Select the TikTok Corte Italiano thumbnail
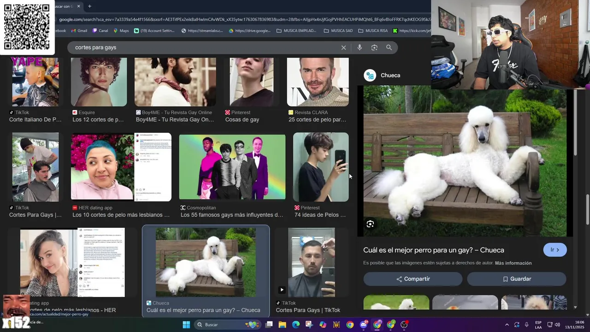This screenshot has height=332, width=590. [x=35, y=82]
